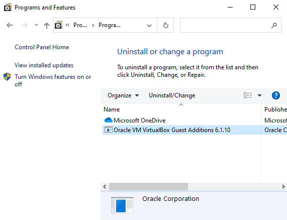Sort by the Name column header
Image resolution: width=287 pixels, height=220 pixels.
pos(181,109)
